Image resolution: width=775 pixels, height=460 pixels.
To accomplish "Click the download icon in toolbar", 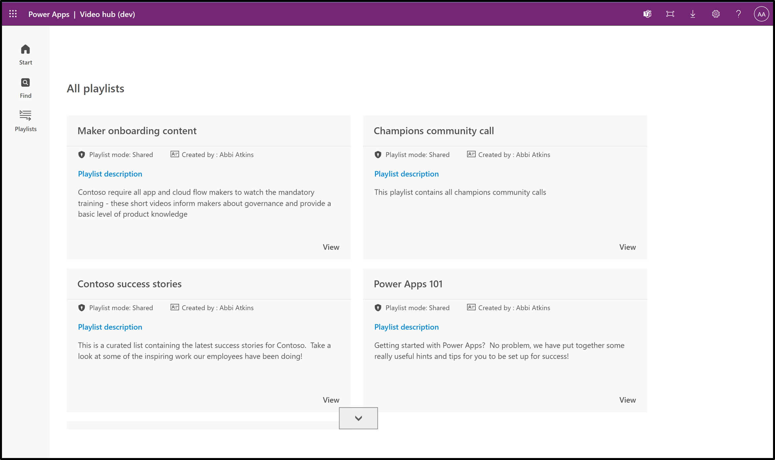I will click(x=693, y=14).
